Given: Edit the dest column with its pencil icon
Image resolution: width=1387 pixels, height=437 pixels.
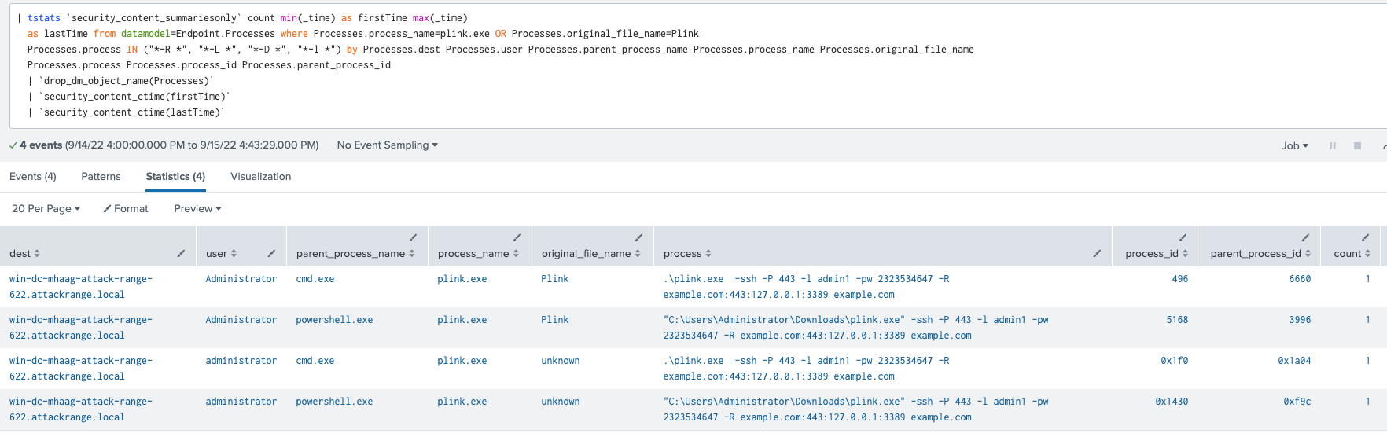Looking at the screenshot, I should [x=181, y=253].
